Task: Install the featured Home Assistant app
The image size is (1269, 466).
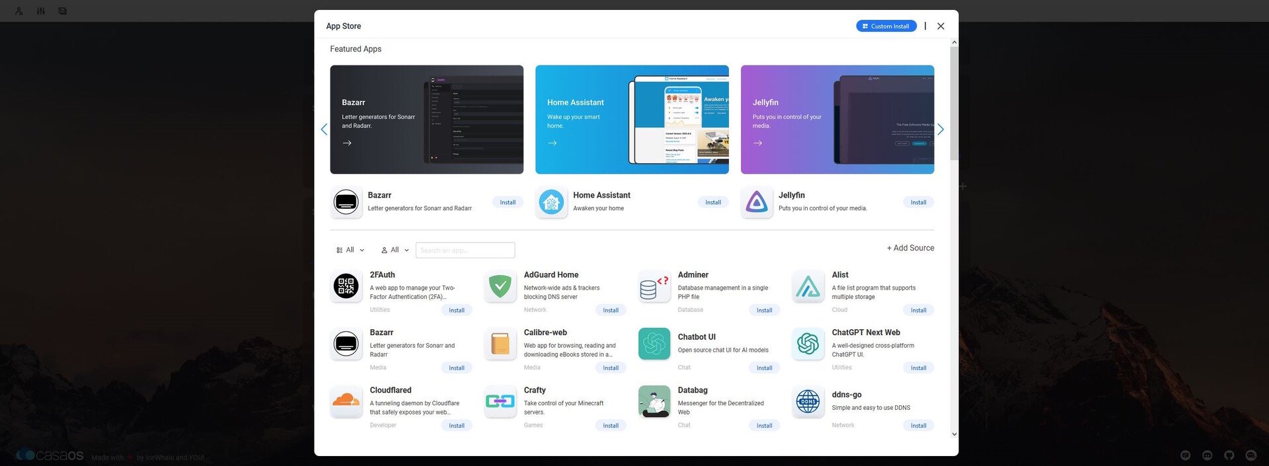Action: tap(713, 202)
